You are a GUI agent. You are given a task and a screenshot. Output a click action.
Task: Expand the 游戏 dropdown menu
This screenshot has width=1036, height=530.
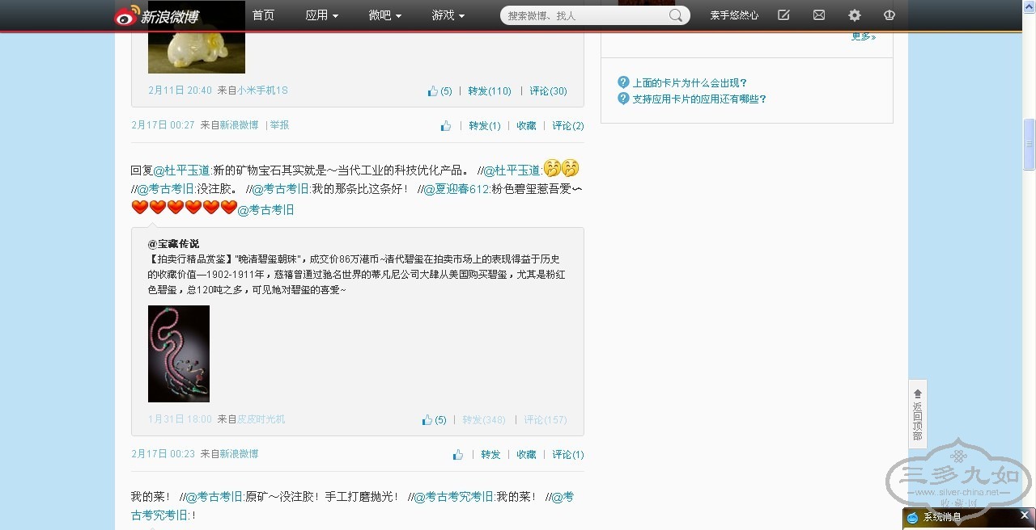(x=448, y=15)
